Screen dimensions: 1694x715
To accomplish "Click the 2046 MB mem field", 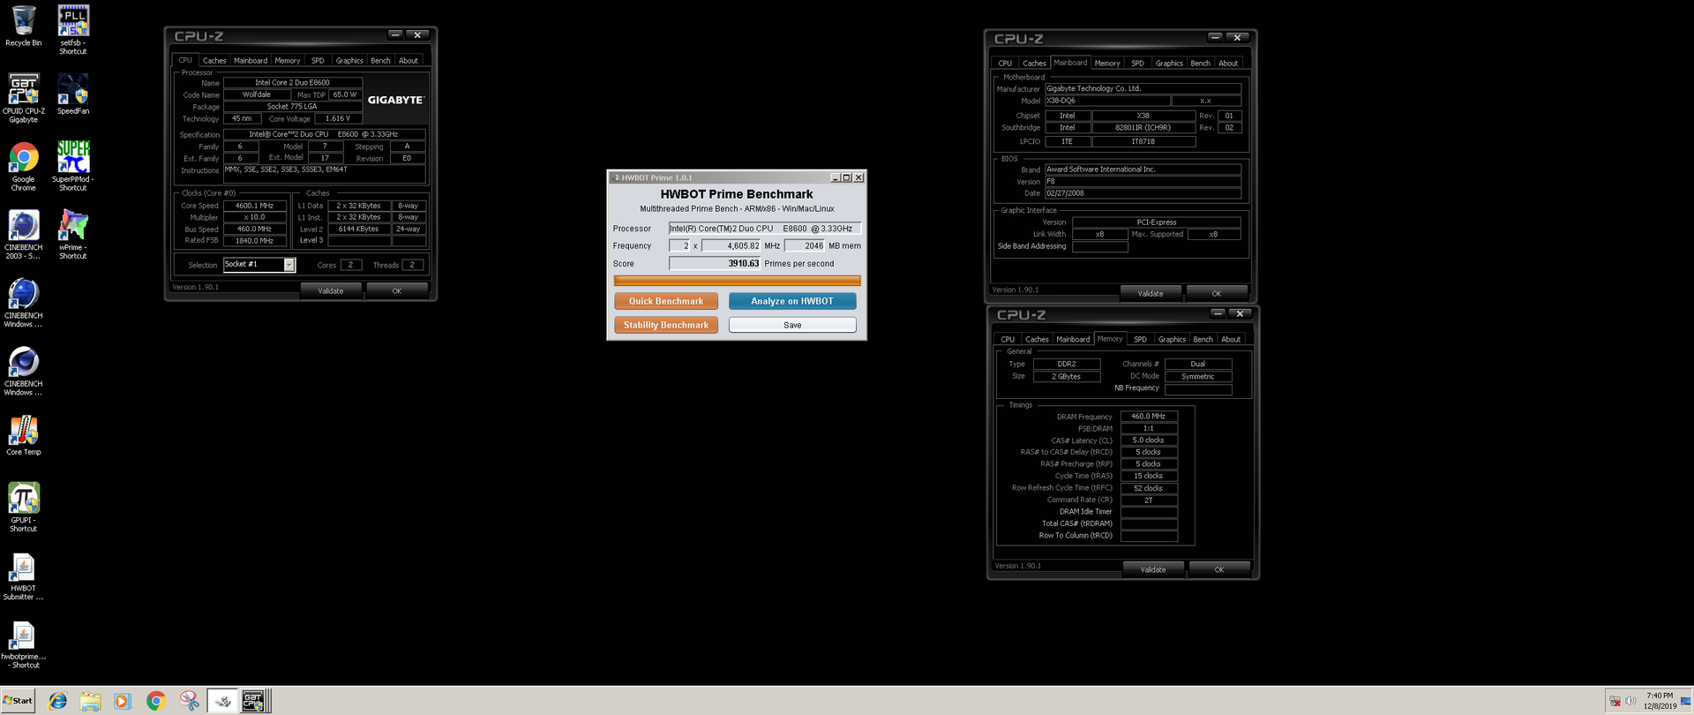I will (805, 246).
